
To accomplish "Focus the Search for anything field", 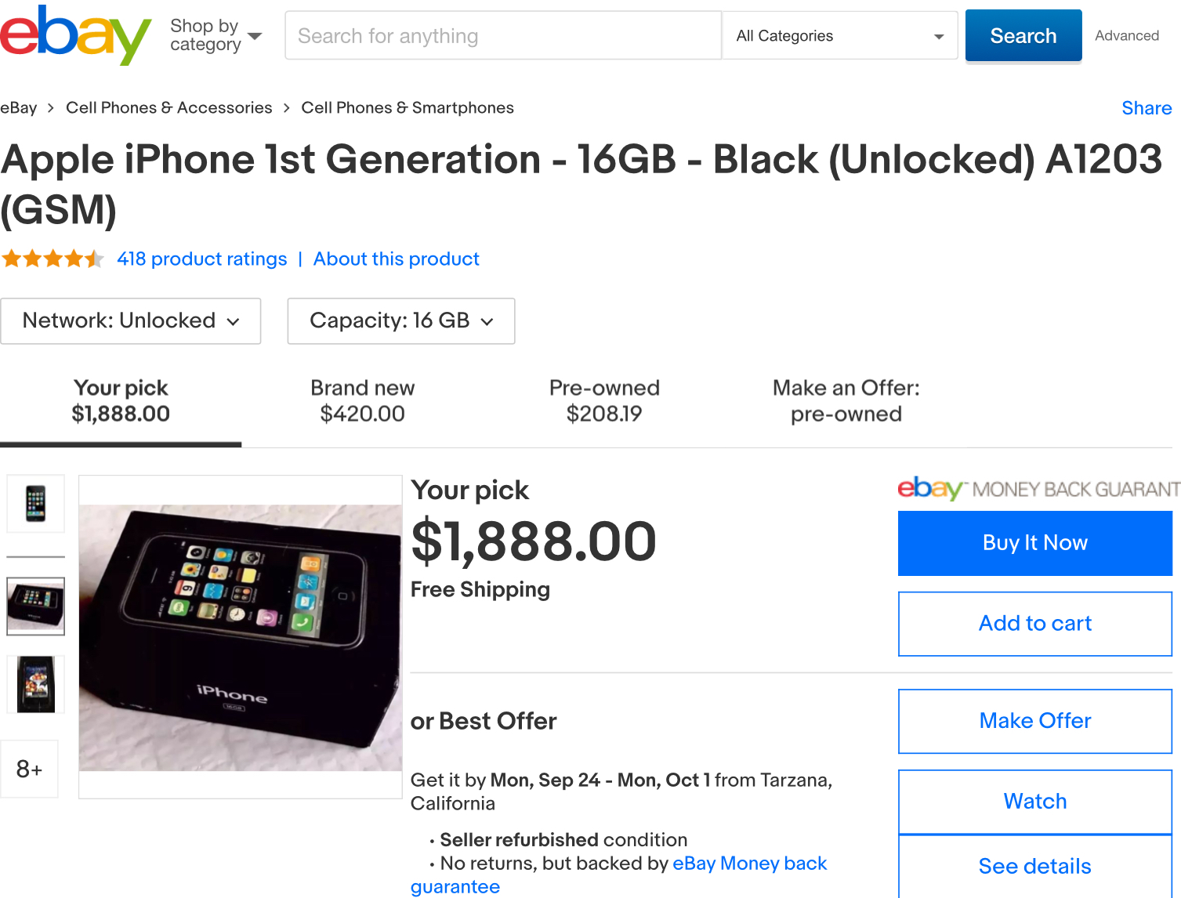I will click(502, 36).
